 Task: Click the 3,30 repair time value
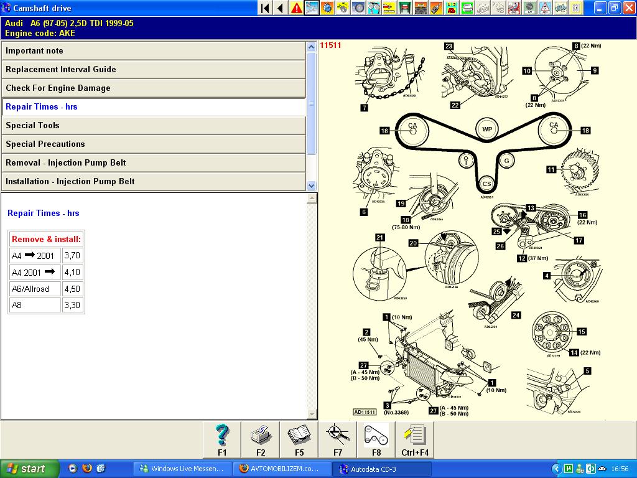[72, 305]
